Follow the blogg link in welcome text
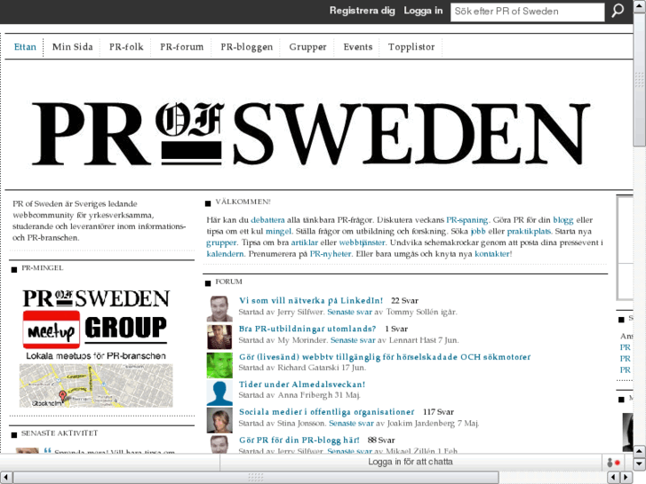Screen dimensions: 646x484 [562, 220]
